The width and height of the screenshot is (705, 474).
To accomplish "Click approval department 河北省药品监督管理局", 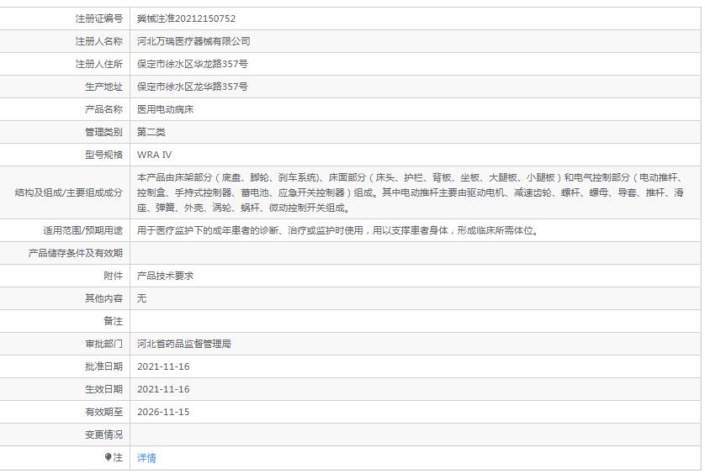I will tap(184, 344).
